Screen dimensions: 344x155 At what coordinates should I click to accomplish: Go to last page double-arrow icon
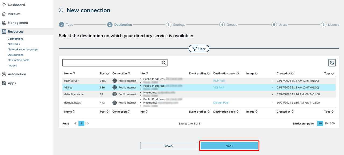click(87, 124)
